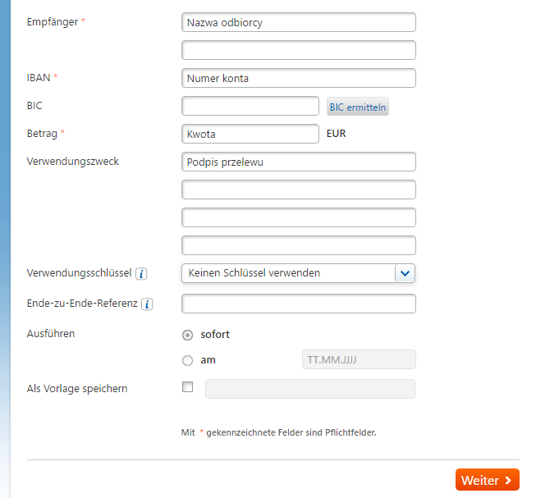Click the fourth Verwendungszweck line field
Screen dimensions: 536x498
[x=299, y=245]
